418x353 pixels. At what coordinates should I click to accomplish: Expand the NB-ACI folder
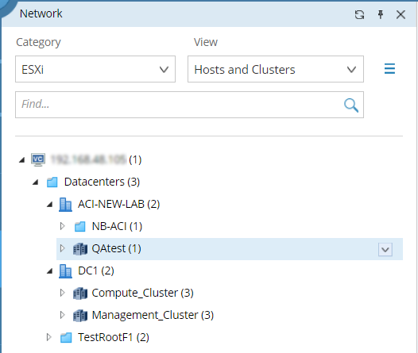coord(62,226)
